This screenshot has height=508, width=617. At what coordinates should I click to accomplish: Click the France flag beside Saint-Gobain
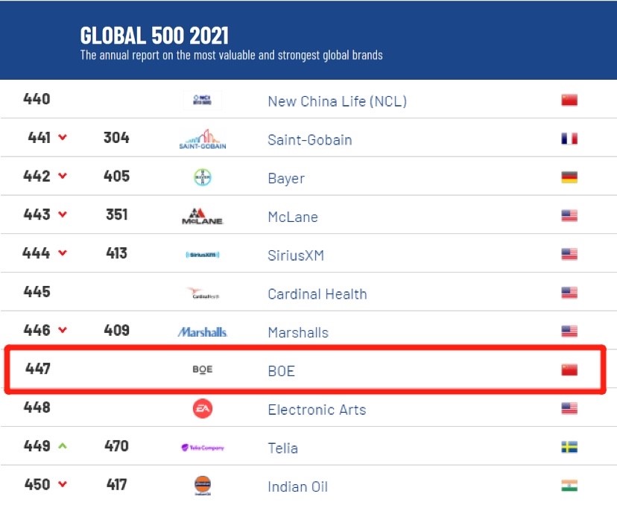[569, 139]
